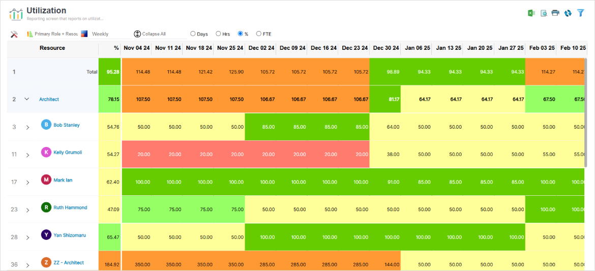595x271 pixels.
Task: Export report to Excel icon
Action: coord(531,13)
